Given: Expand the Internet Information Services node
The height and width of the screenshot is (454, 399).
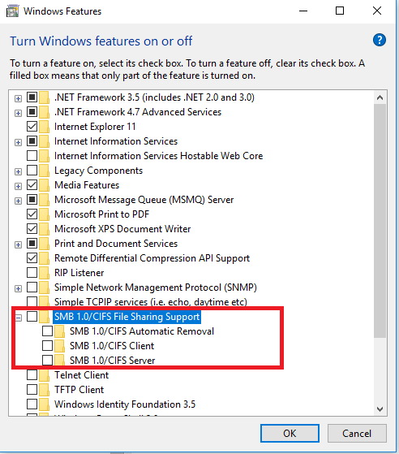Looking at the screenshot, I should [18, 142].
